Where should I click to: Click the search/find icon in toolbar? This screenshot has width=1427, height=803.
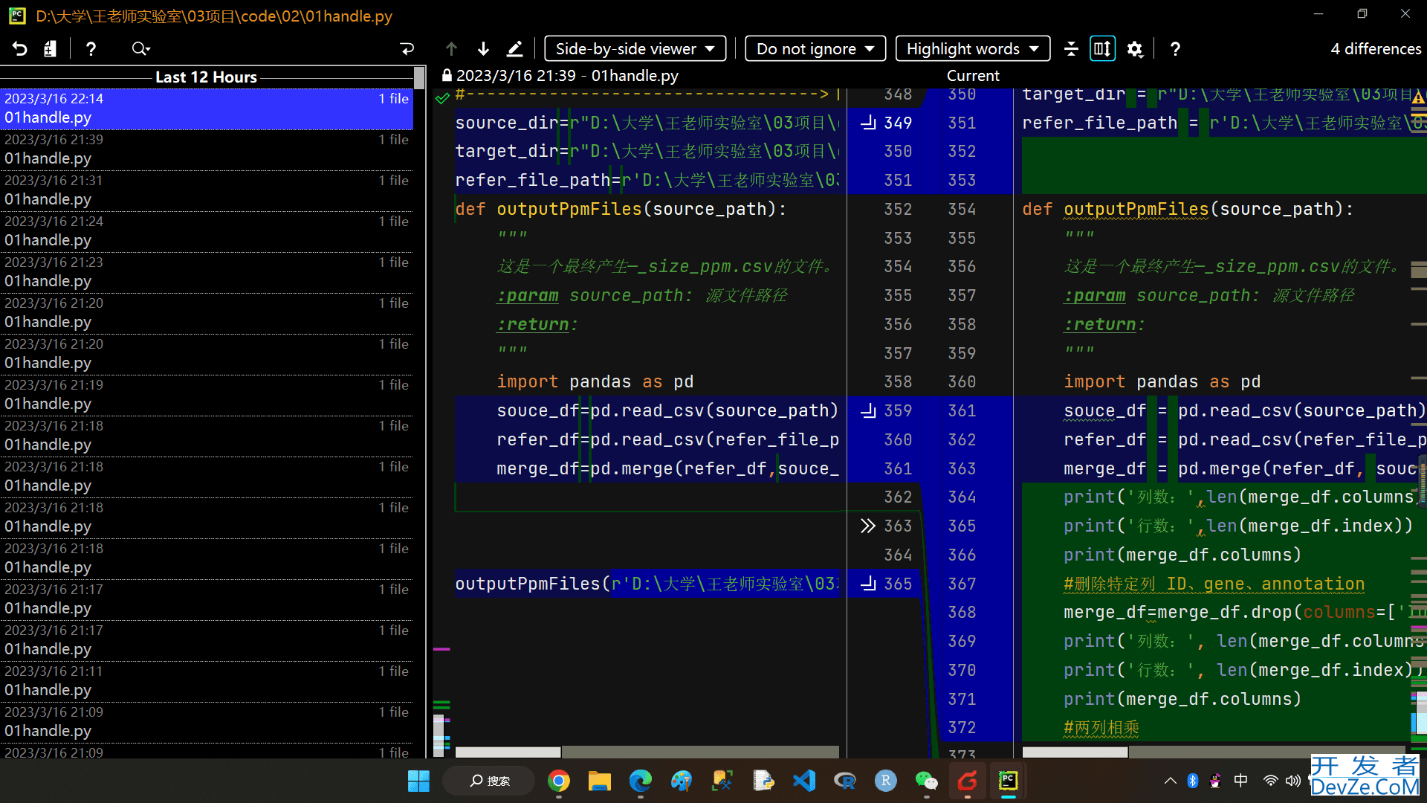pos(140,48)
